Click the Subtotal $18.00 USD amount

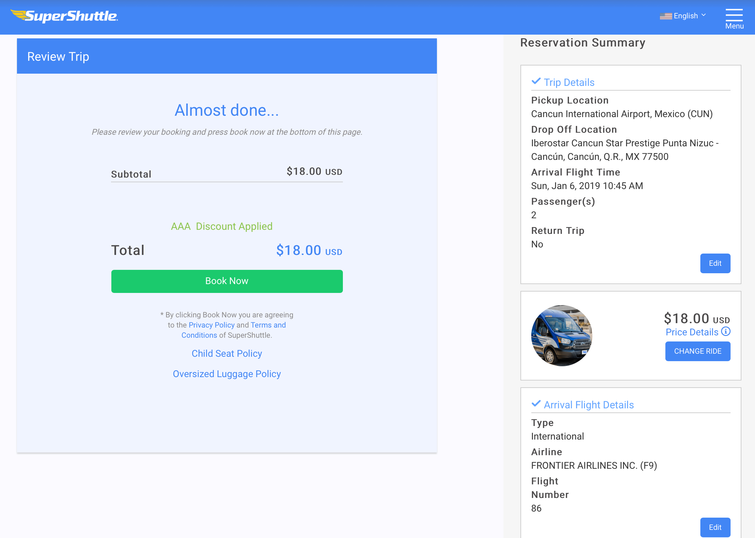coord(314,171)
